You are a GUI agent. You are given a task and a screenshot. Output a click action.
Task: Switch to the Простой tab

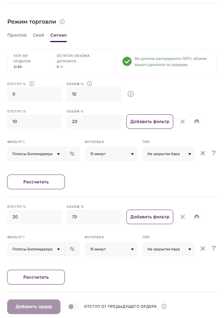tap(17, 35)
